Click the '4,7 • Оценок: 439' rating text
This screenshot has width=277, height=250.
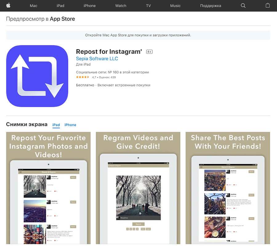104,77
